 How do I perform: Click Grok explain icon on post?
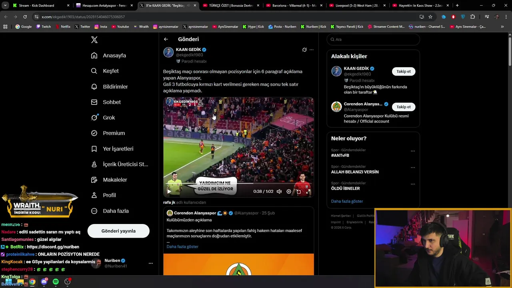click(x=304, y=50)
